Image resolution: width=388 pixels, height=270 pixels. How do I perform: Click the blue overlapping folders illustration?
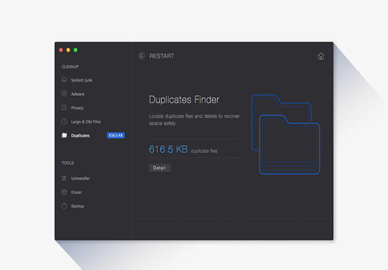click(x=285, y=134)
